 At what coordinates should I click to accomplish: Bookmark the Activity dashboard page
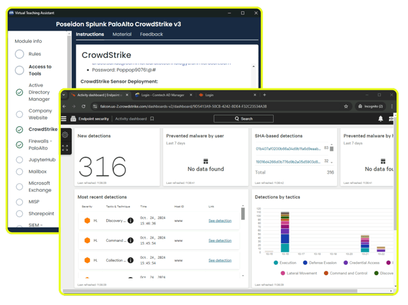tap(153, 119)
